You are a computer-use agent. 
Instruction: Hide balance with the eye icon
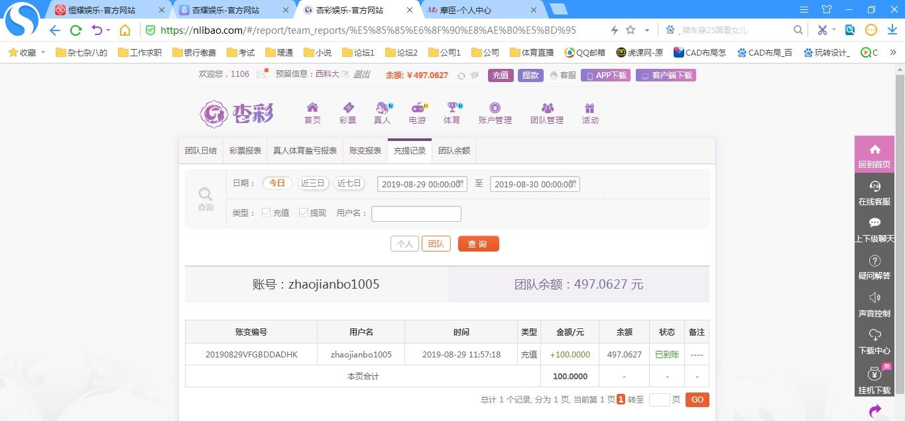pos(475,75)
